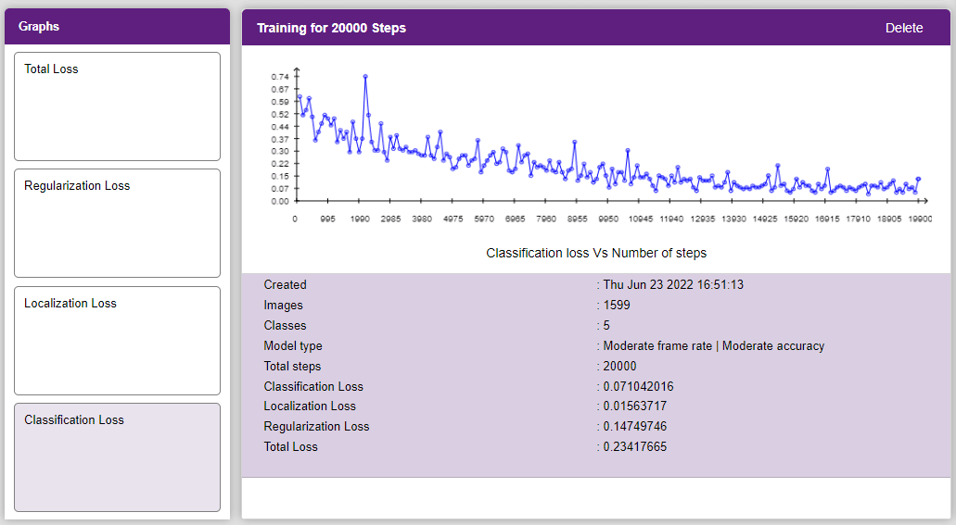Image resolution: width=956 pixels, height=525 pixels.
Task: Click the Regularization Loss value 0.14749746
Action: 634,426
